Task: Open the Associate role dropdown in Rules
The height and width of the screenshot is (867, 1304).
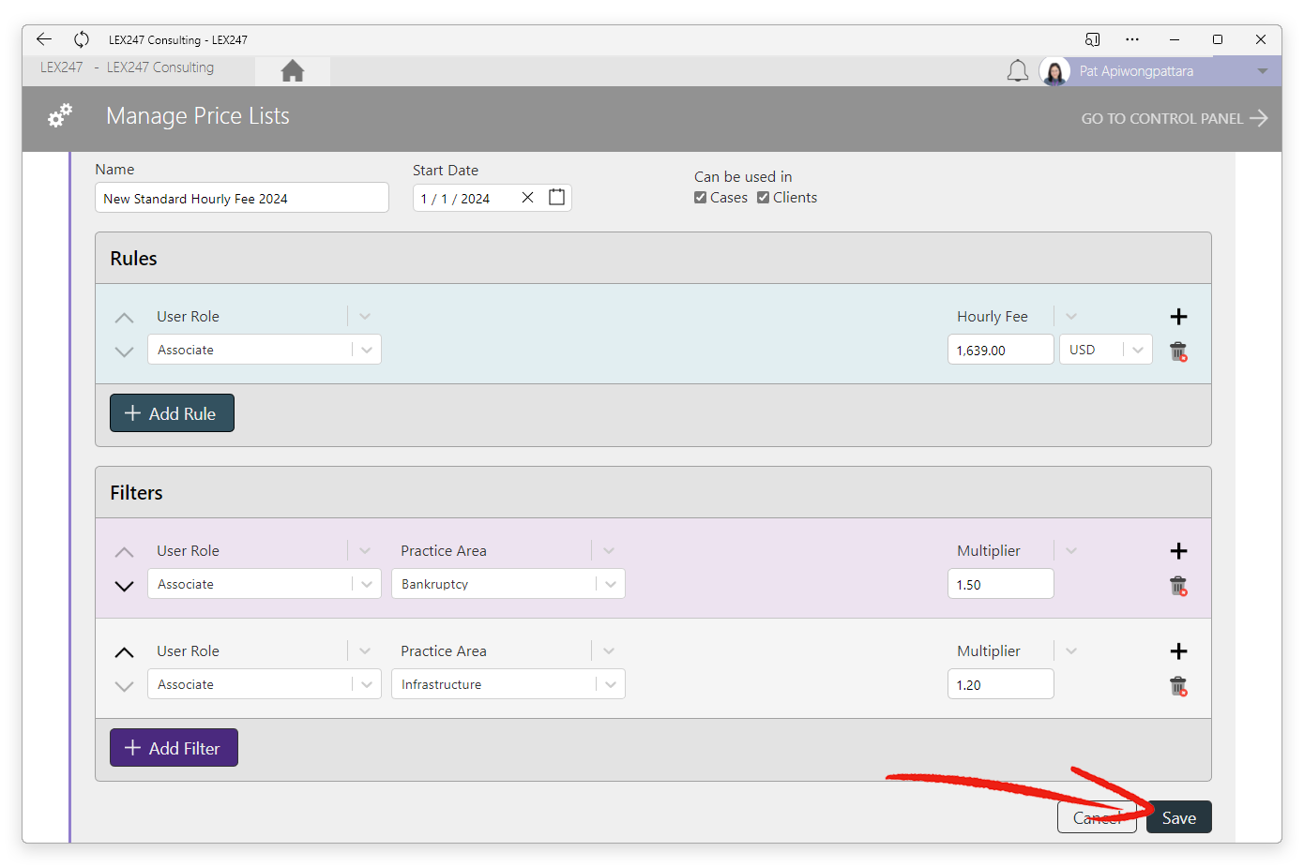Action: pos(367,350)
